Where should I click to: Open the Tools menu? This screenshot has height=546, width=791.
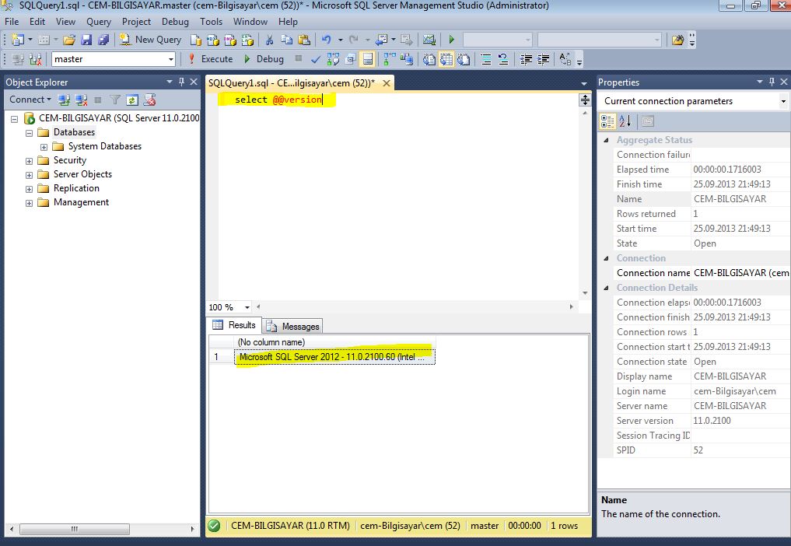(x=211, y=22)
